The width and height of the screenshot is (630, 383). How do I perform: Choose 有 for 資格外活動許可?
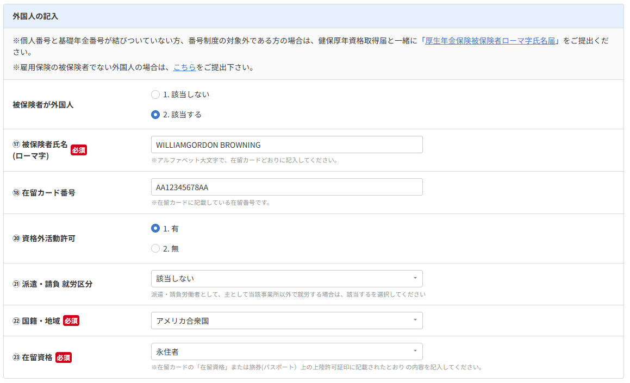click(x=155, y=229)
